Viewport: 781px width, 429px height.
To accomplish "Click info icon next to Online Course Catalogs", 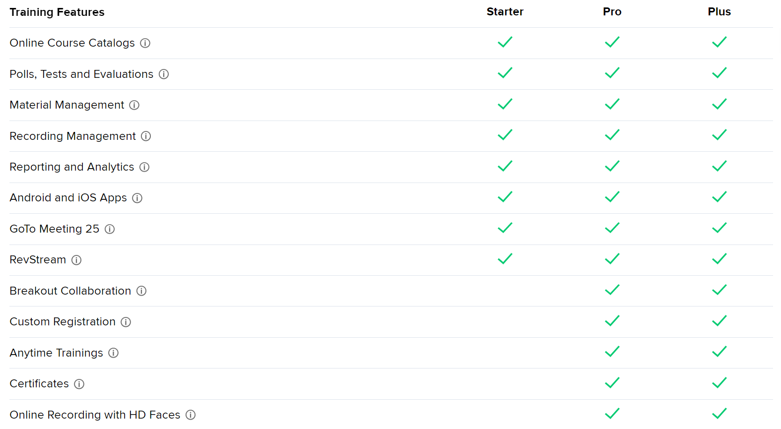I will coord(145,43).
